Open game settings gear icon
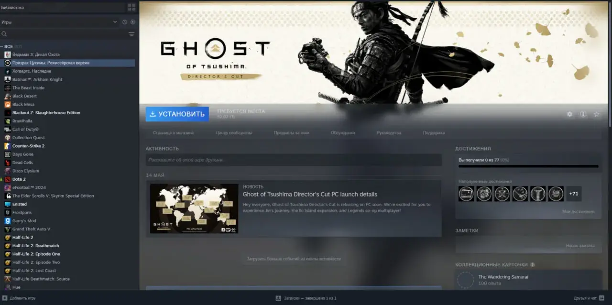The image size is (612, 305). (569, 114)
